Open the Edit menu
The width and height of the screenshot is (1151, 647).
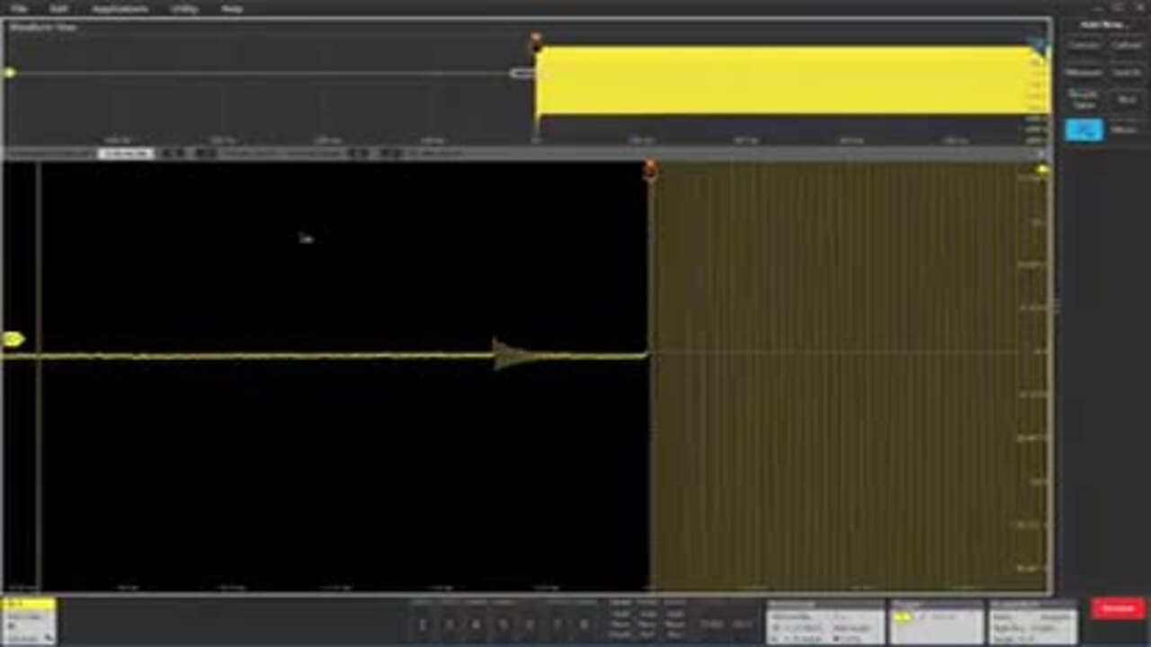coord(59,8)
